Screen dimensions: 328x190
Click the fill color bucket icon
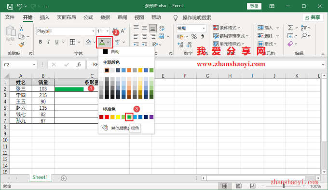point(88,42)
